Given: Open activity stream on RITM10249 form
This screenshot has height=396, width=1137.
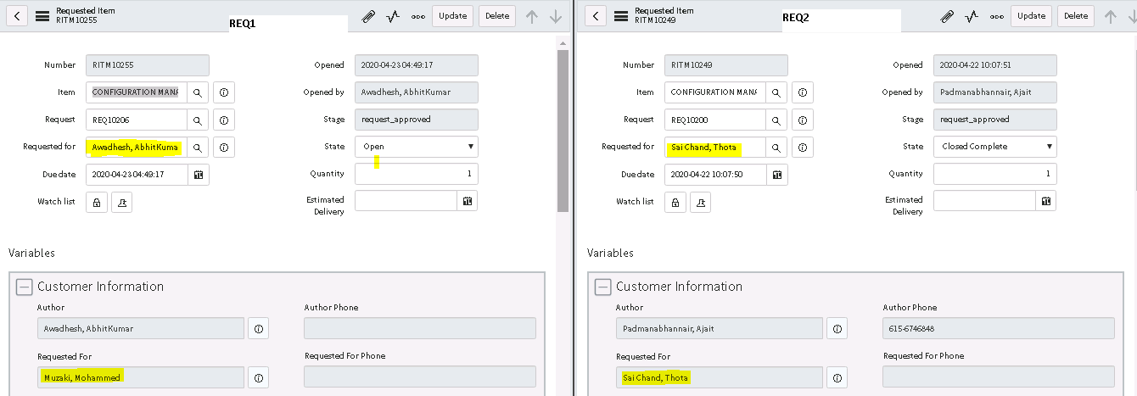Looking at the screenshot, I should click(972, 16).
